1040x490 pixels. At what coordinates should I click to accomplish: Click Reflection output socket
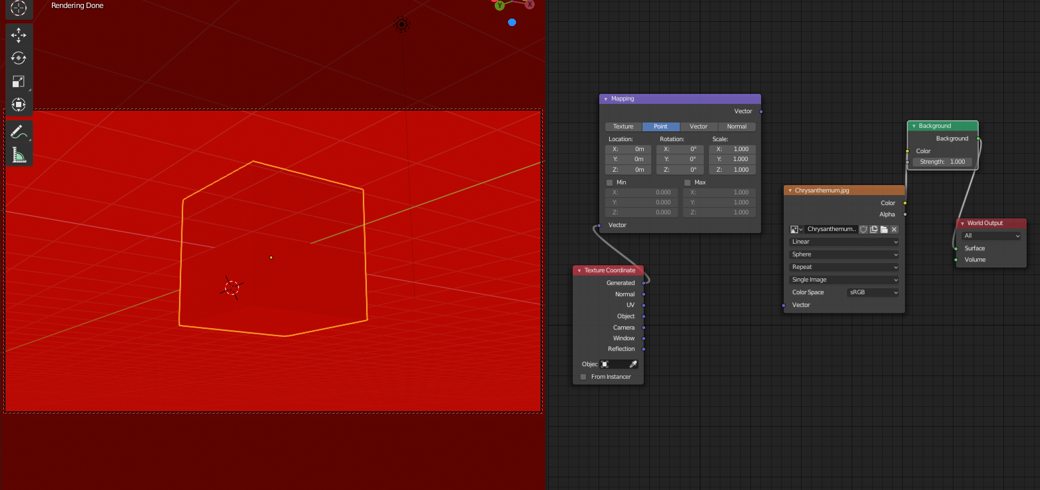(643, 349)
